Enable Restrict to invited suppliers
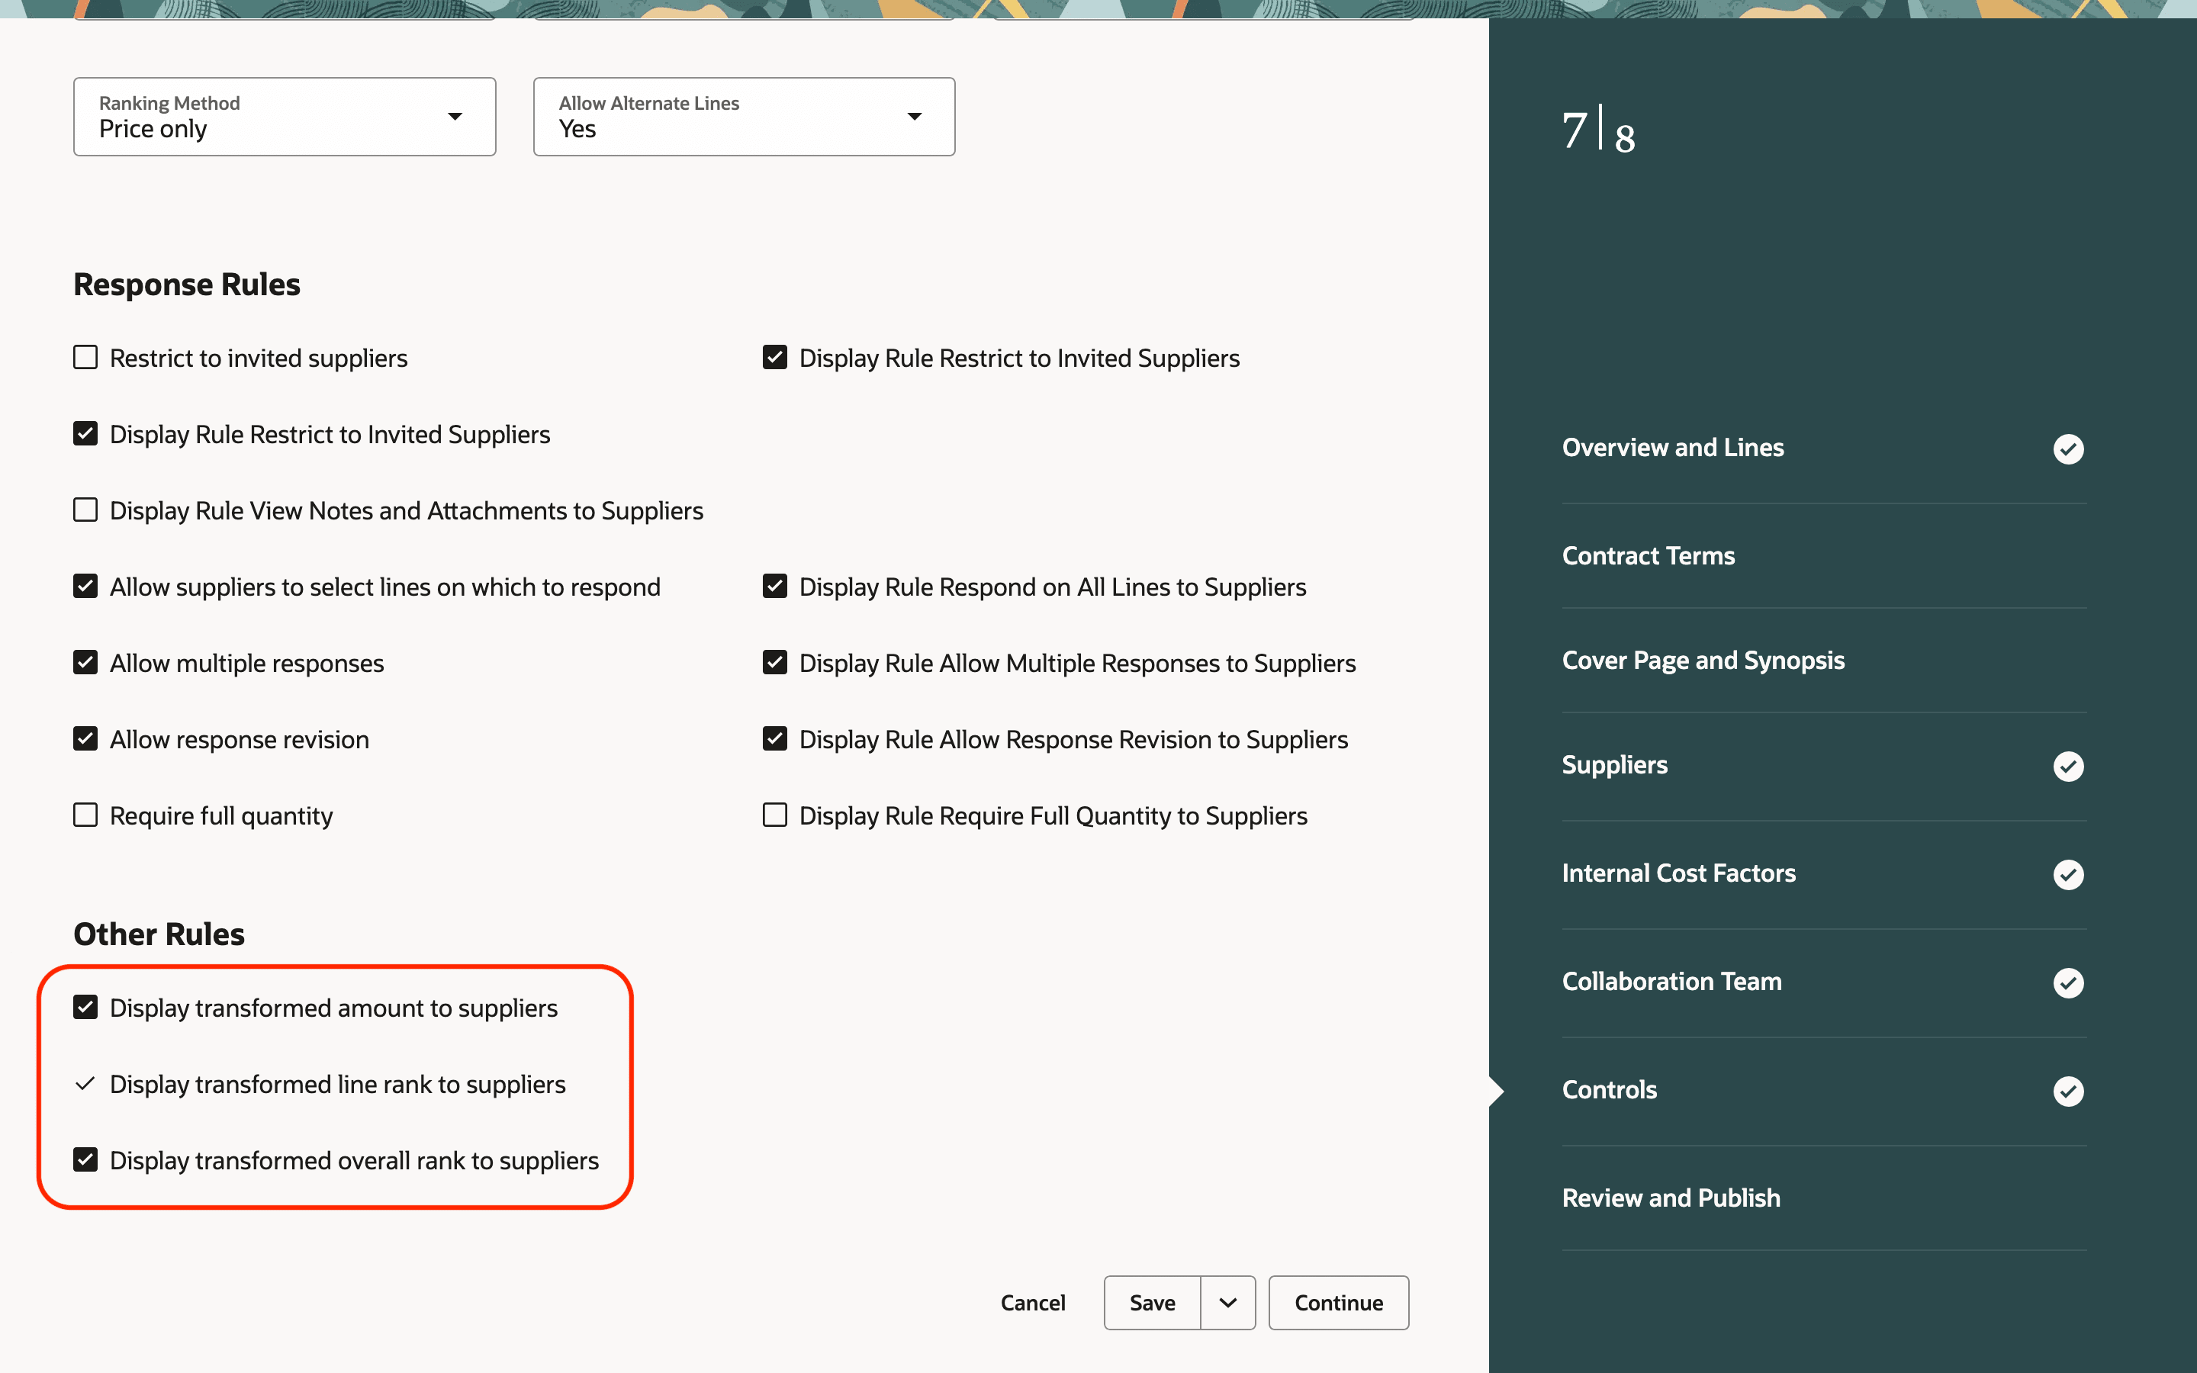The width and height of the screenshot is (2197, 1373). 85,357
